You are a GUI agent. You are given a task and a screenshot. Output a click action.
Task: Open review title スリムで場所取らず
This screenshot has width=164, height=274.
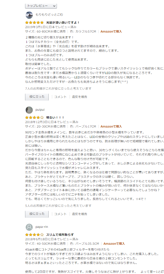(60, 235)
